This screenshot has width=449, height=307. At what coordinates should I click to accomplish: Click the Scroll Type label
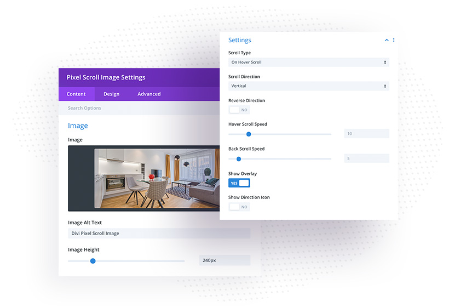[x=239, y=53]
